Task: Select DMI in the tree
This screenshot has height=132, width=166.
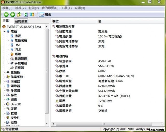Action: coord(17,45)
